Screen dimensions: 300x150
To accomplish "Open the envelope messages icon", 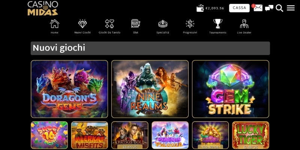I will (258, 8).
